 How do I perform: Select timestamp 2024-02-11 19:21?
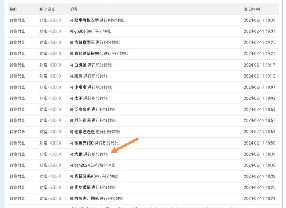pos(259,53)
